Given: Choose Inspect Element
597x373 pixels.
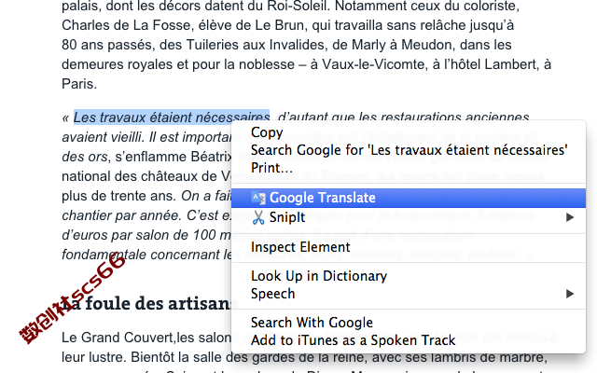Looking at the screenshot, I should [300, 247].
